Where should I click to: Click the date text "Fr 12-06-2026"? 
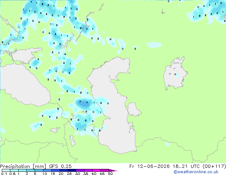[149, 166]
